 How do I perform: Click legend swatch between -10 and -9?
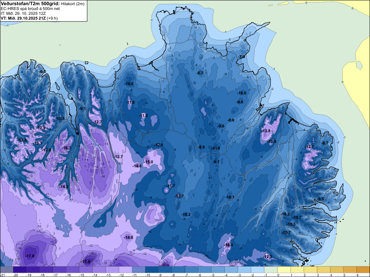[152, 270]
